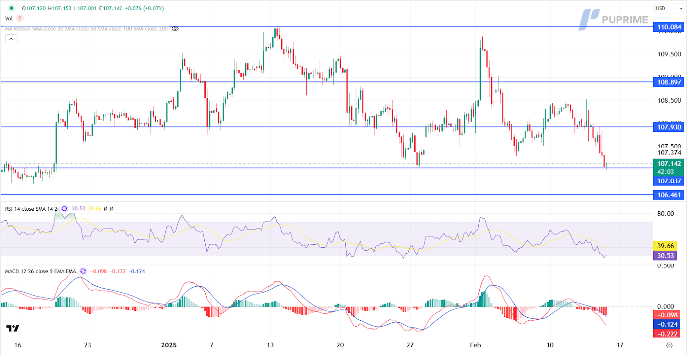Click the 108.897 price line label
This screenshot has height=355, width=687.
(x=669, y=82)
